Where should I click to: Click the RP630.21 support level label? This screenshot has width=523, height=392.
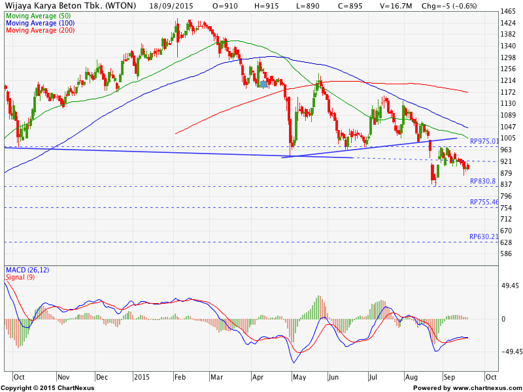click(484, 237)
